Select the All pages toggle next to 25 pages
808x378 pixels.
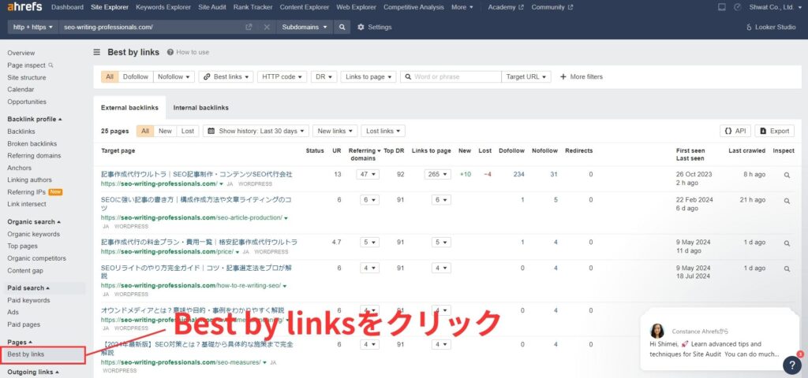(x=145, y=132)
